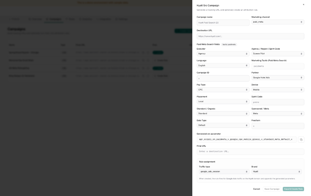Click the Marketing Tactic field showing paidmeta
Image resolution: width=311 pixels, height=196 pixels.
tap(278, 66)
